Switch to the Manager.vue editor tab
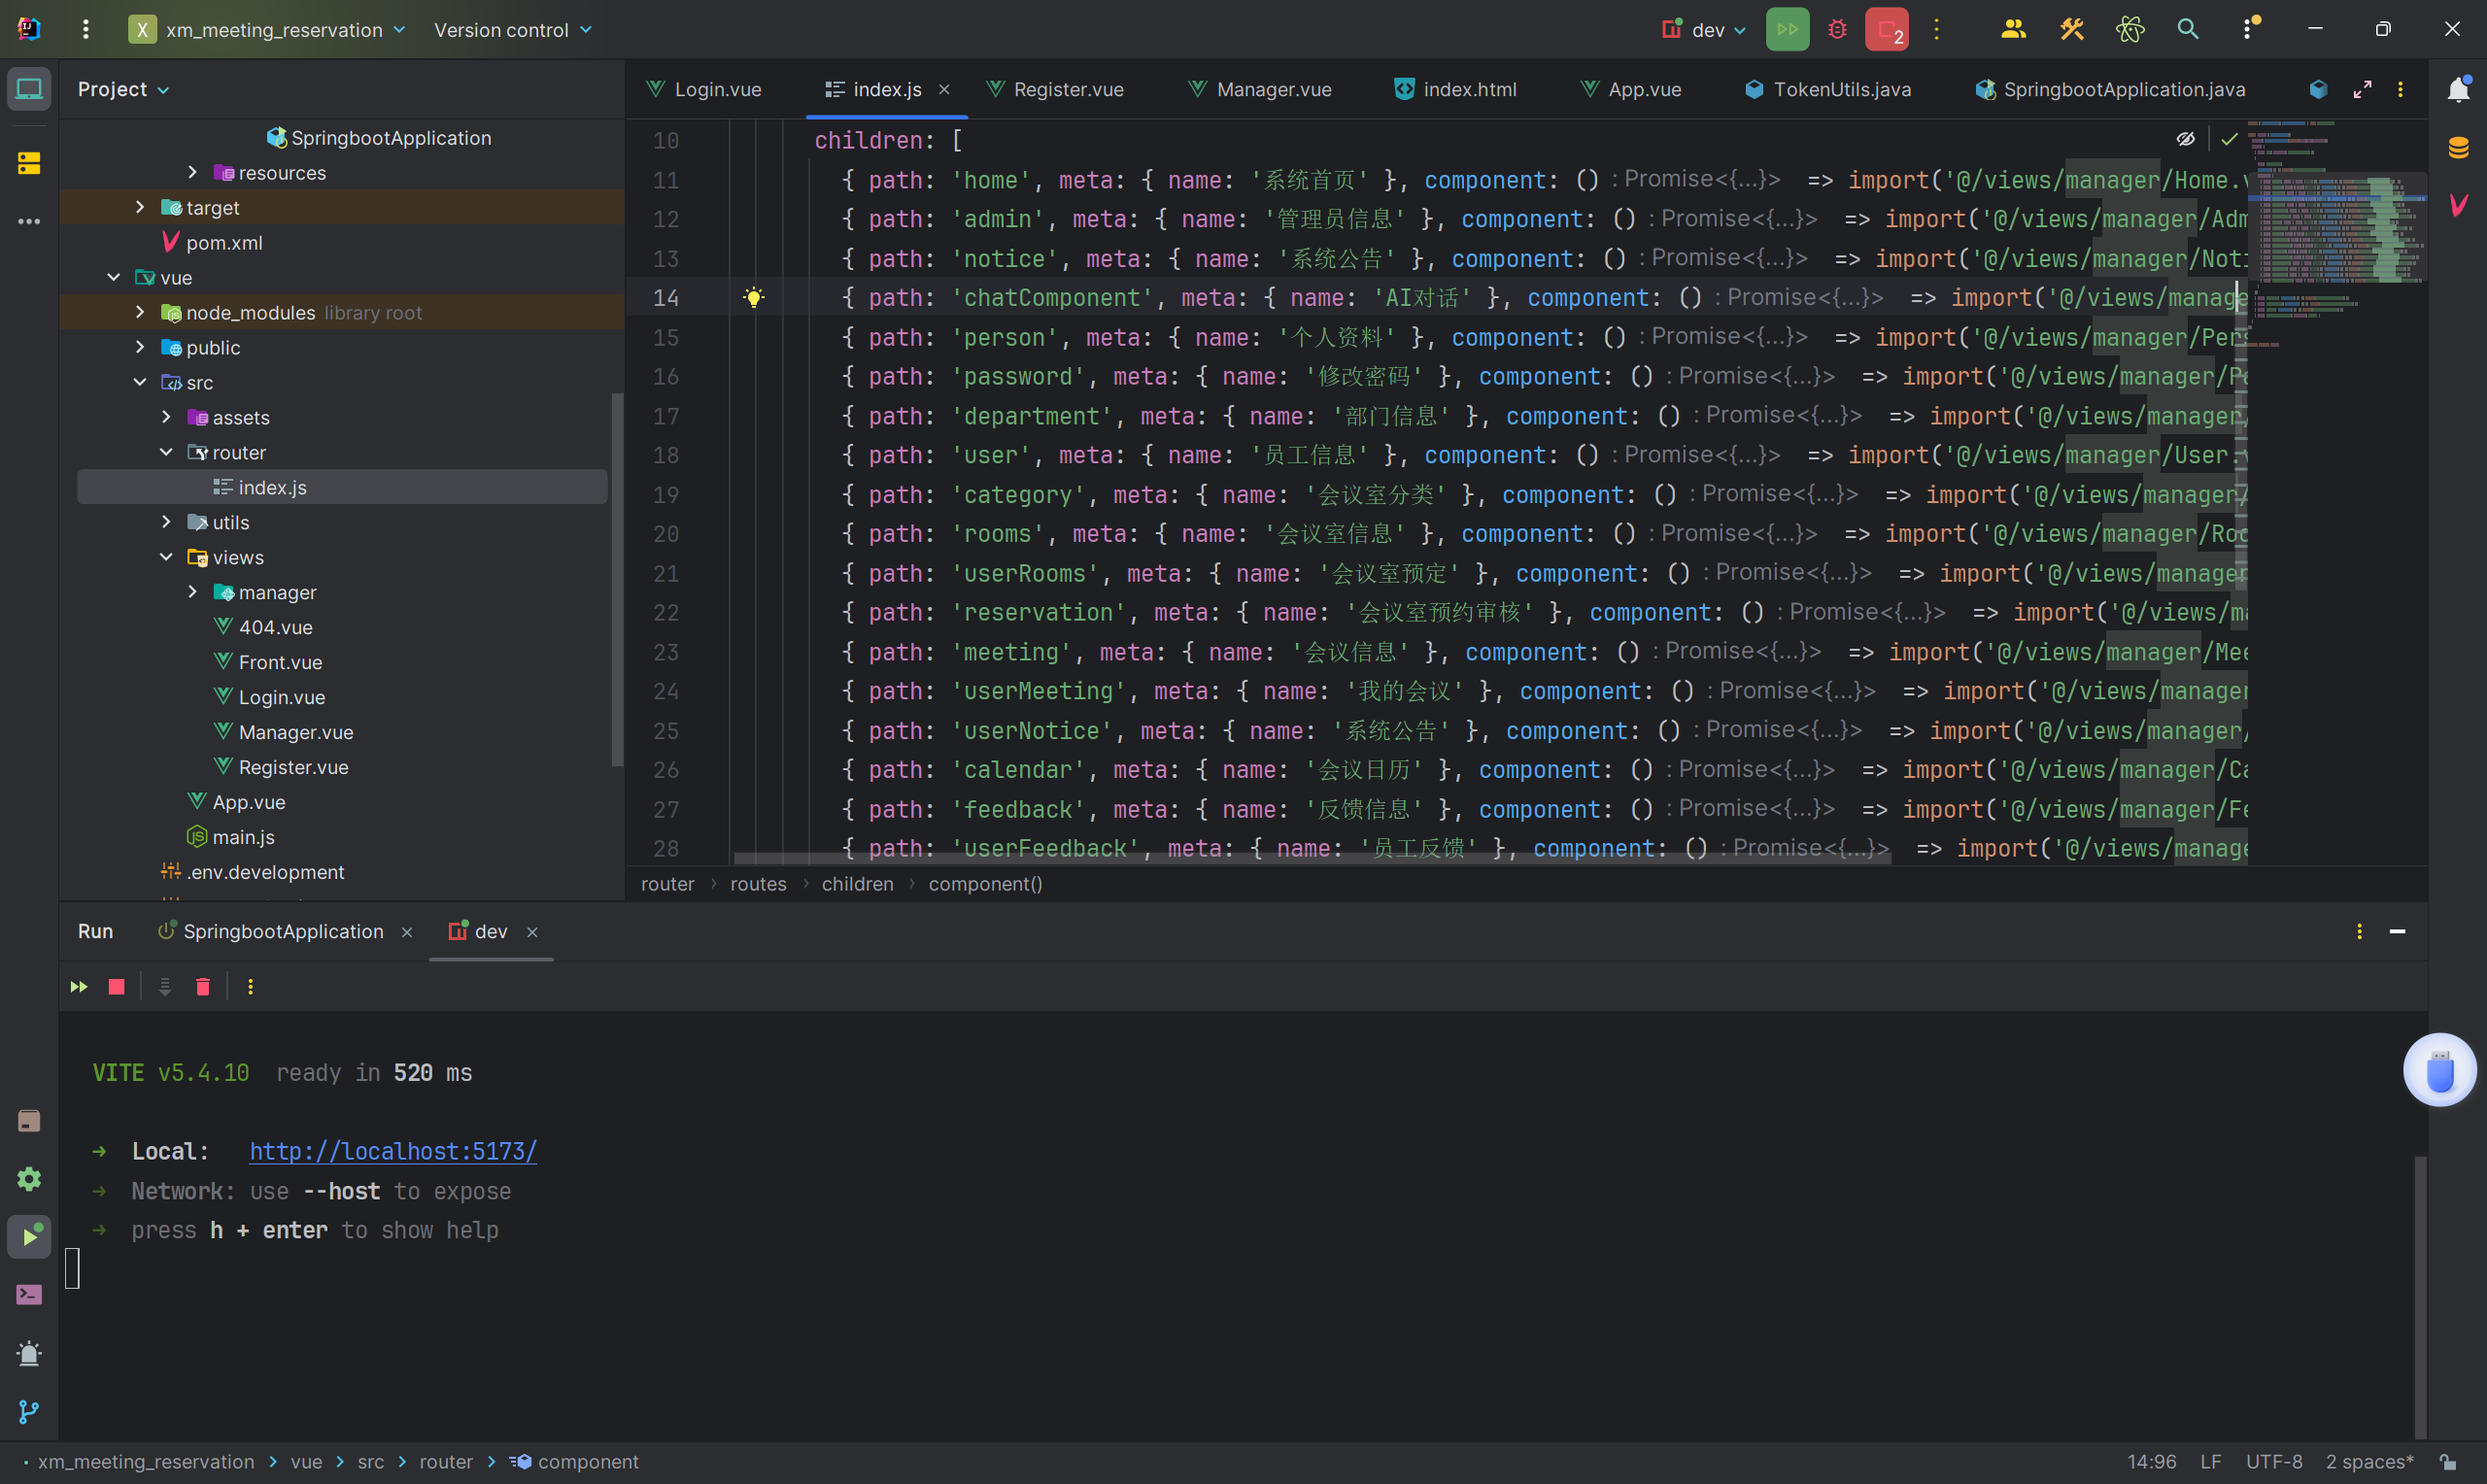Viewport: 2487px width, 1484px height. (1272, 89)
